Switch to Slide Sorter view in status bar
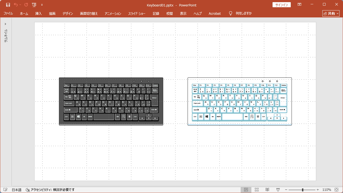 [257, 190]
